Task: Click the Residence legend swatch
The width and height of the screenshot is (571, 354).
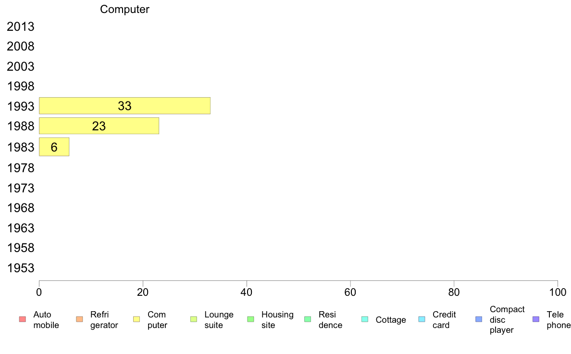Action: pos(308,319)
